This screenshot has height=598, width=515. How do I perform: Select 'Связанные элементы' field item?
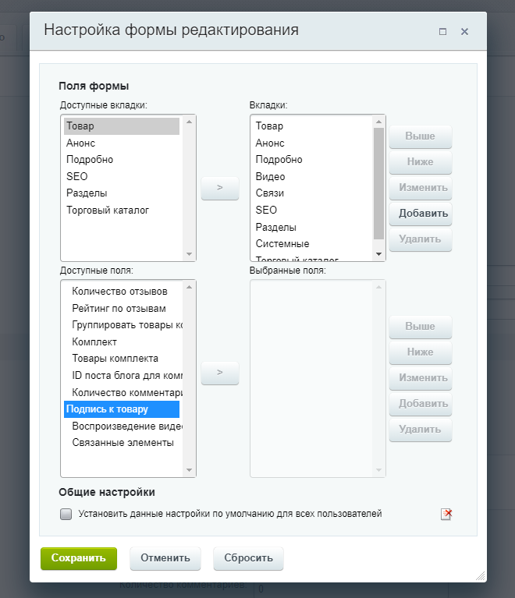click(123, 442)
